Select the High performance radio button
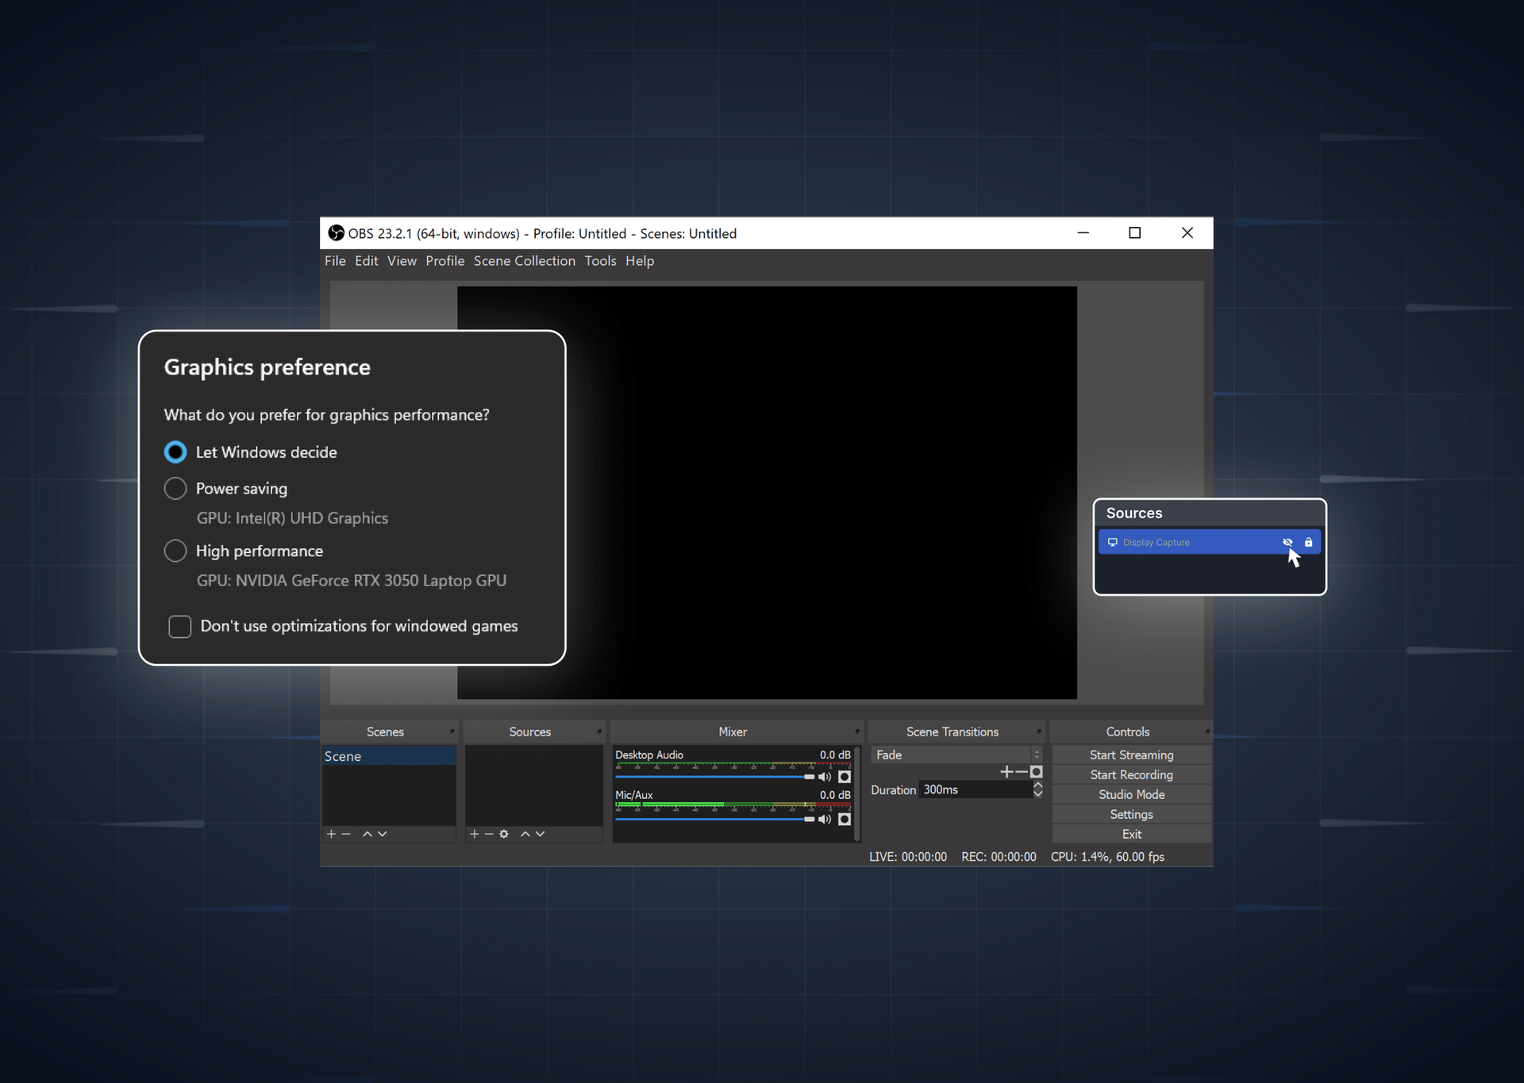1524x1083 pixels. click(x=175, y=551)
